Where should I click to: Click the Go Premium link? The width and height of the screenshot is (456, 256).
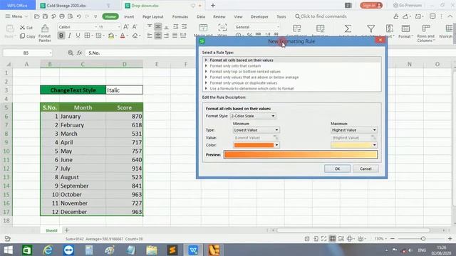(407, 5)
